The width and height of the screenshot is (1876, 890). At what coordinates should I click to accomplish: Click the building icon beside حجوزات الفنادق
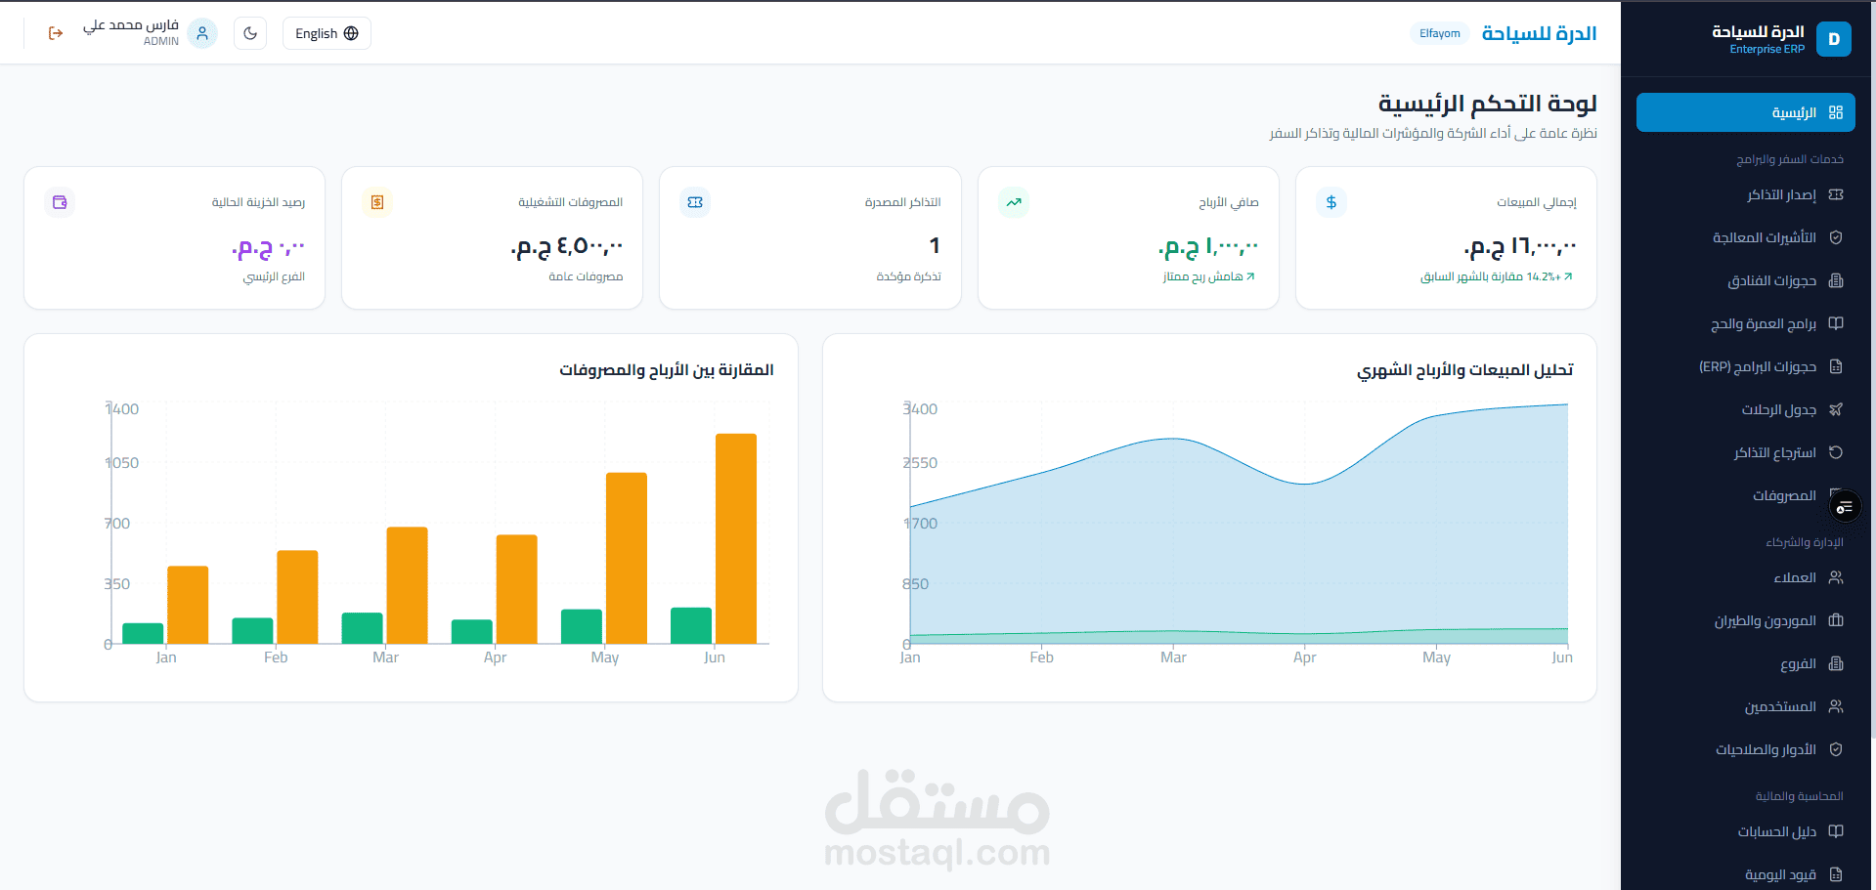tap(1836, 280)
